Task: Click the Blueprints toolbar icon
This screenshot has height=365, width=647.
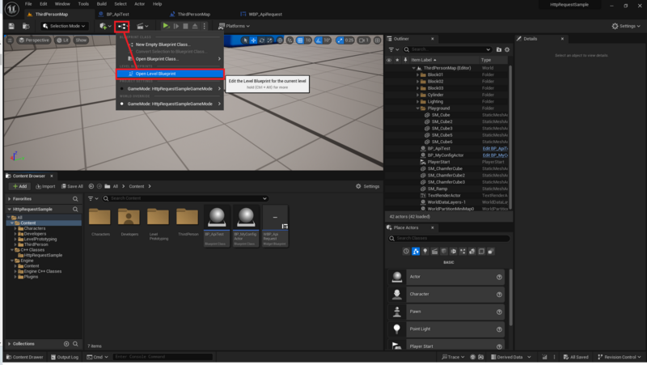Action: (122, 27)
